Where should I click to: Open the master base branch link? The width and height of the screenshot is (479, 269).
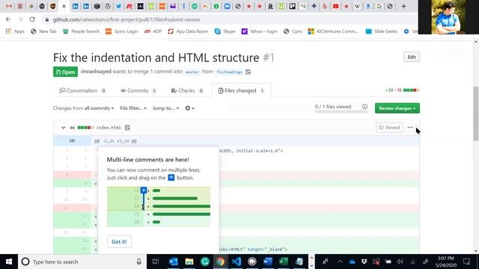tap(192, 72)
